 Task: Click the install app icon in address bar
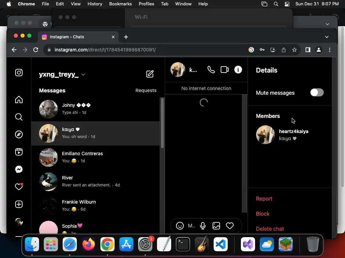tap(273, 50)
